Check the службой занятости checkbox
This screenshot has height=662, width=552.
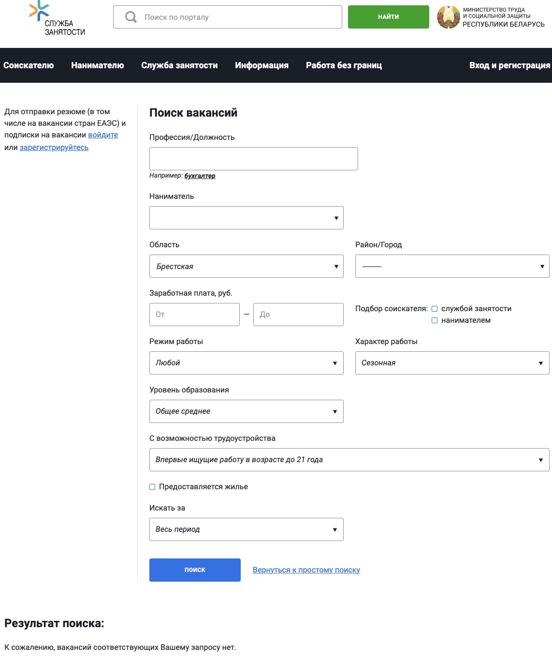point(435,309)
